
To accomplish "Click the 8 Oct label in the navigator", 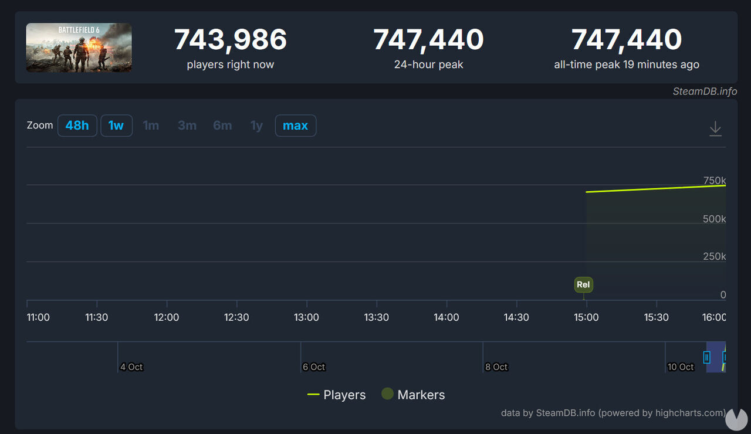I will tap(496, 367).
